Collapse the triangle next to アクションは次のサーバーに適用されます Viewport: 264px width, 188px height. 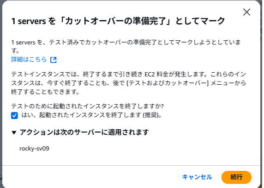(x=14, y=132)
